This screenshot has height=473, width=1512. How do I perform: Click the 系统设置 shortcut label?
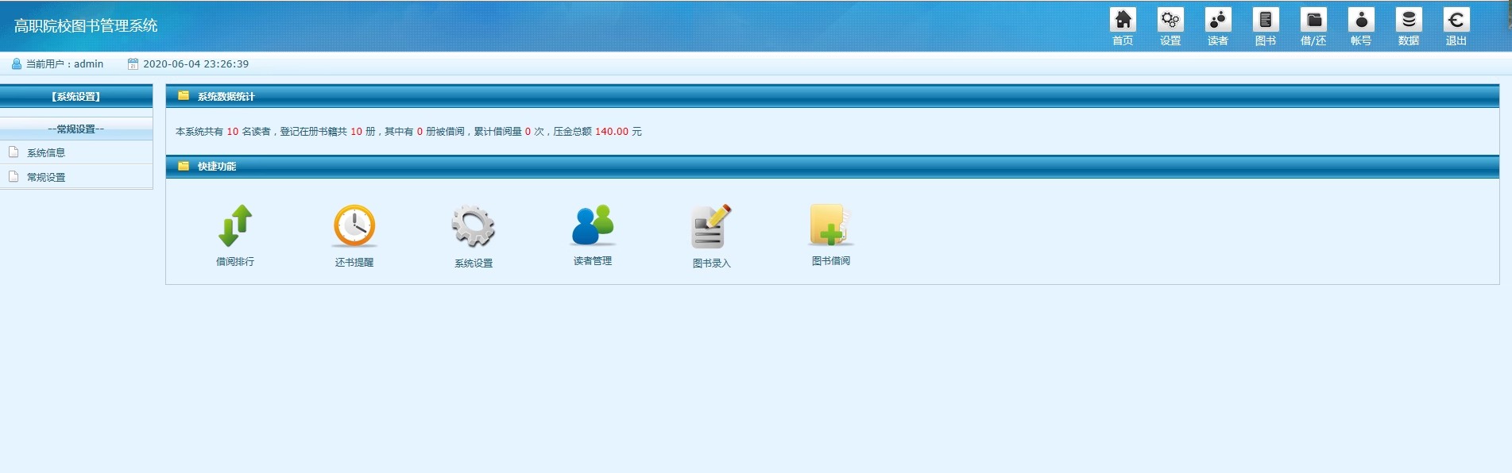[x=474, y=263]
